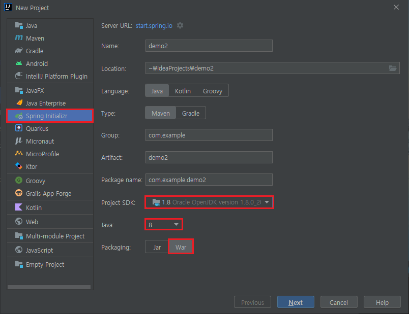The image size is (409, 314).
Task: Click the Package name input field
Action: click(209, 180)
